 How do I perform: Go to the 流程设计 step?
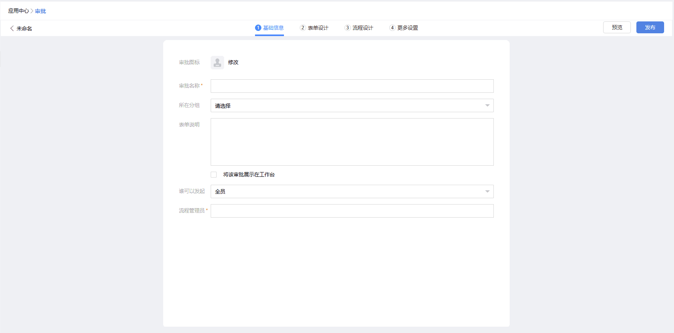coord(359,28)
